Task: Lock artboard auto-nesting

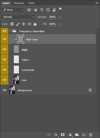Action: coord(29,24)
